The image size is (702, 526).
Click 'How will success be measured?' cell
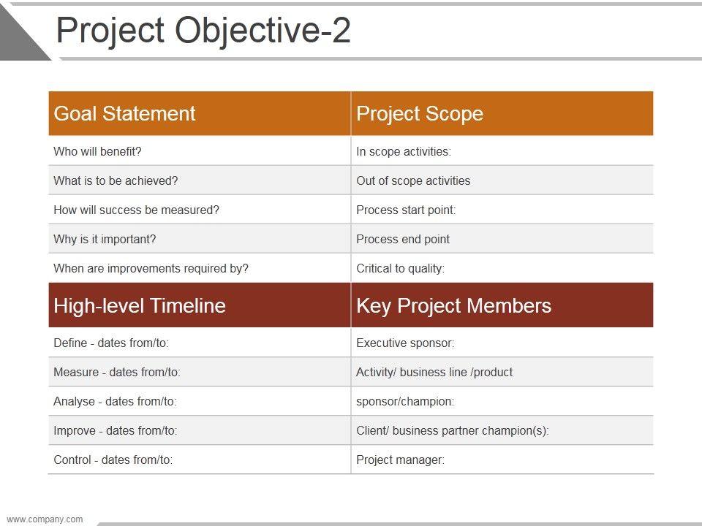point(137,210)
